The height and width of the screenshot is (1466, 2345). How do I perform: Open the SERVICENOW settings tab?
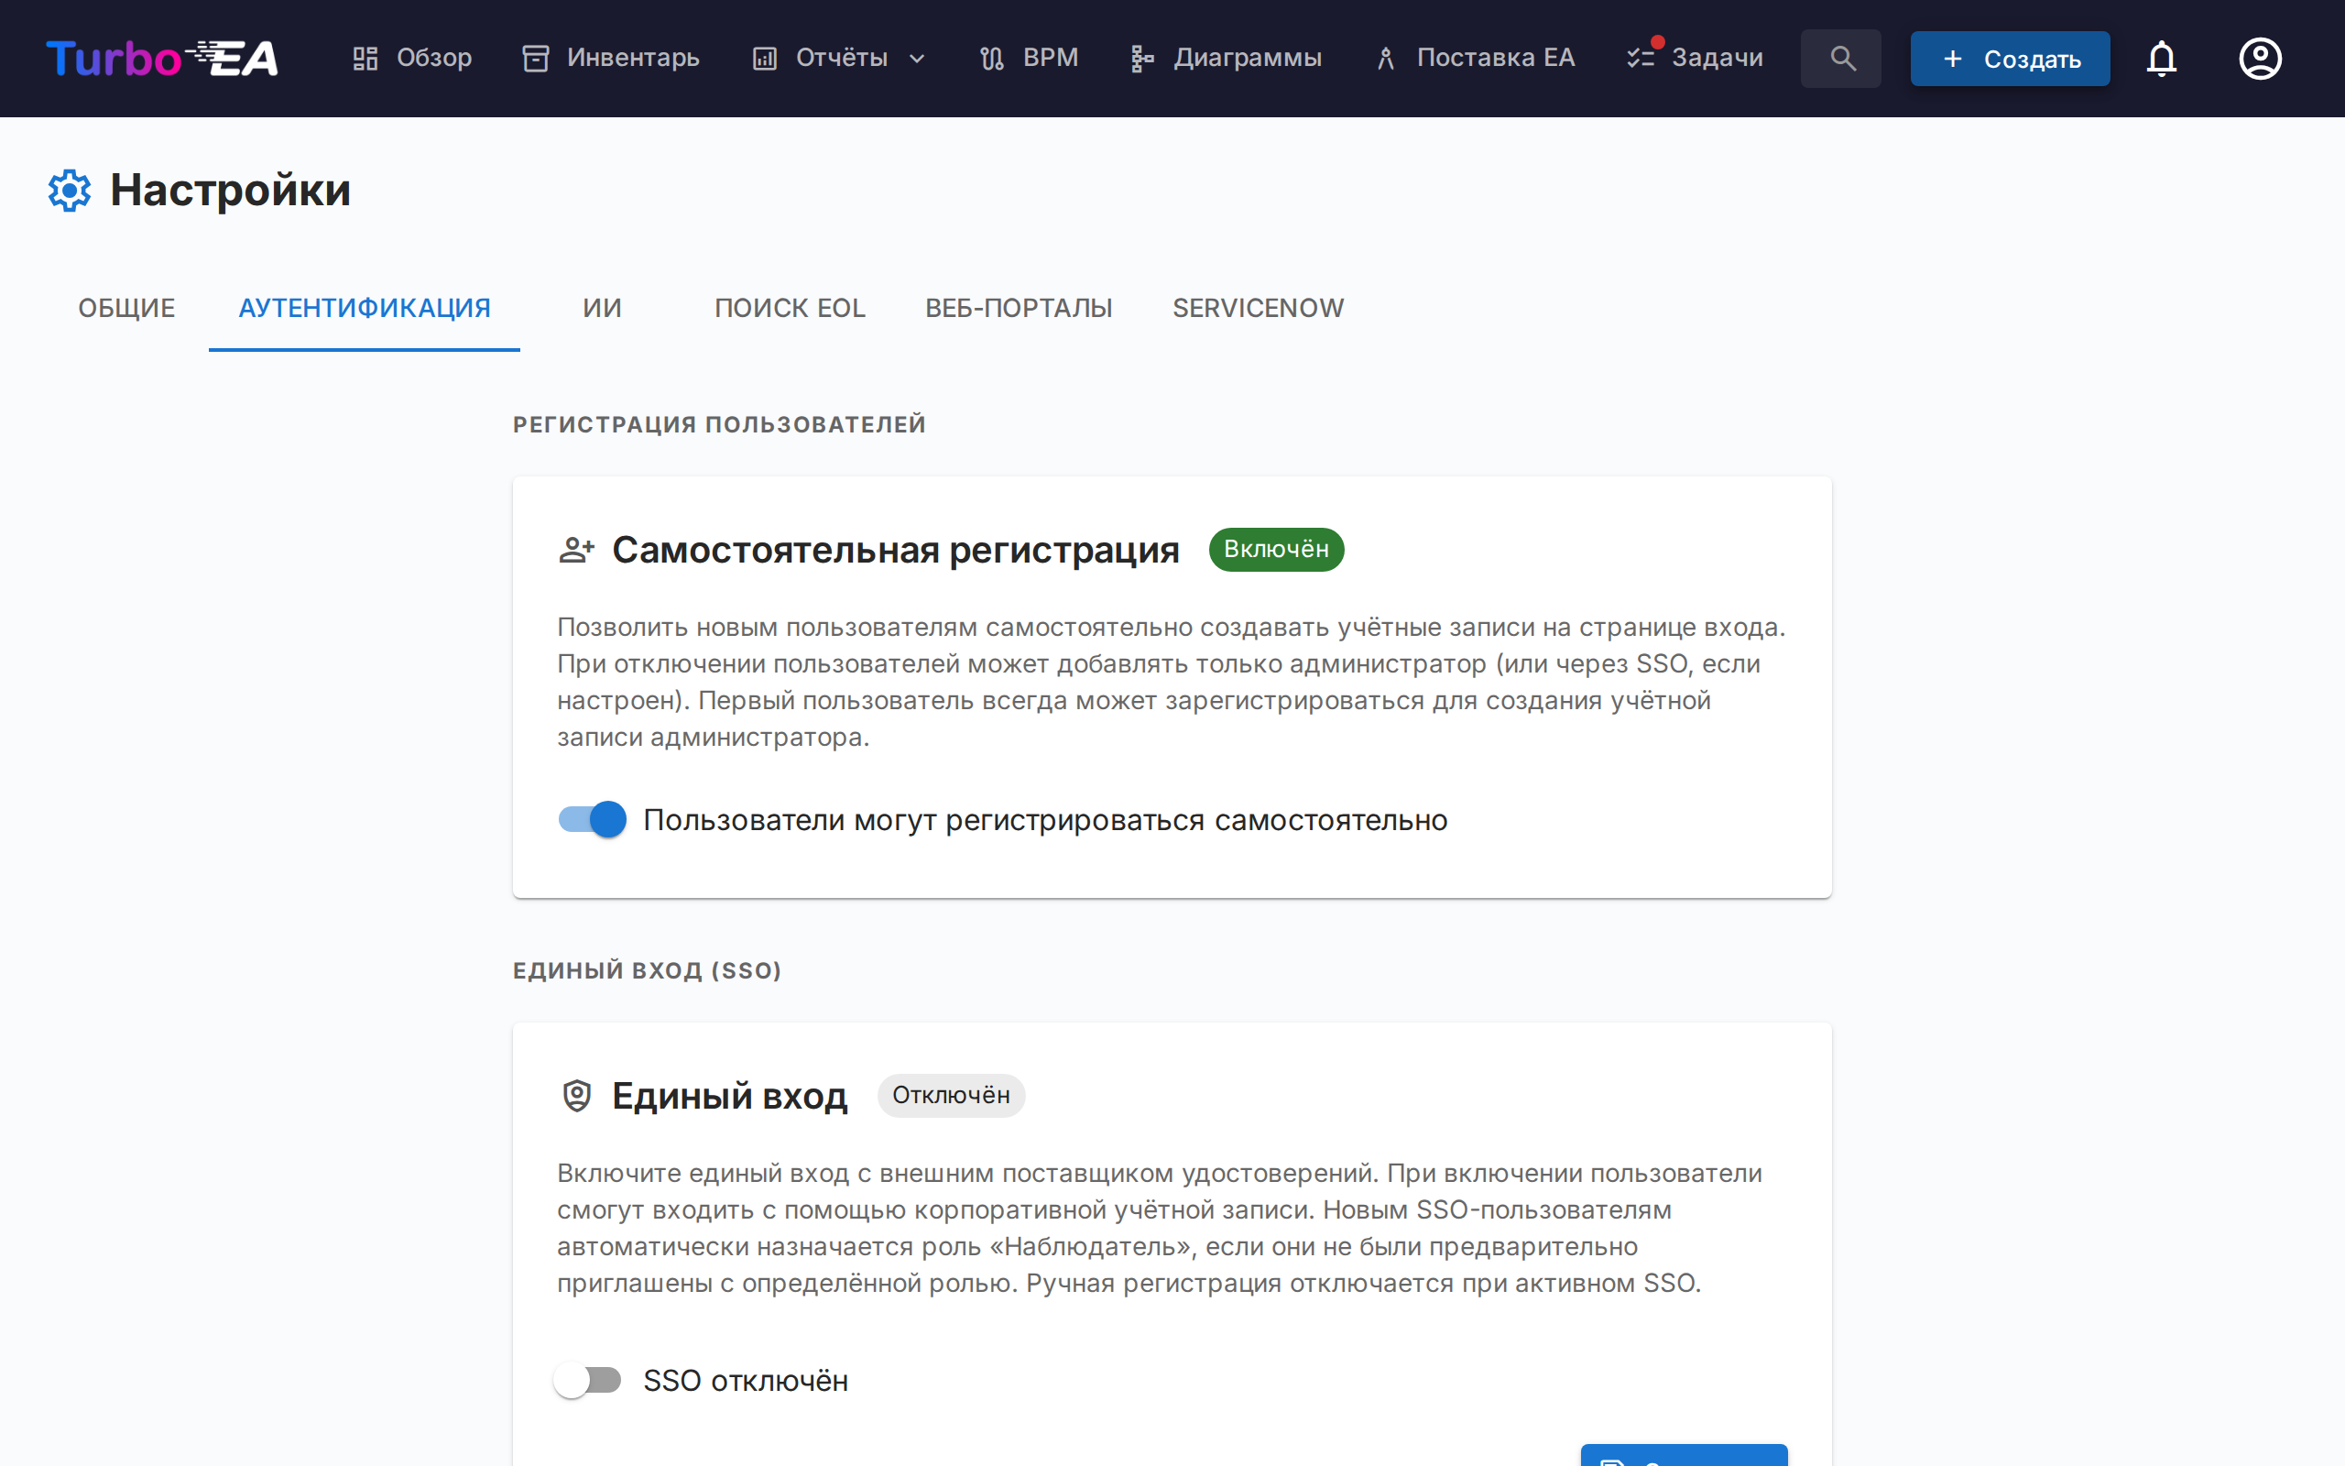click(x=1258, y=307)
